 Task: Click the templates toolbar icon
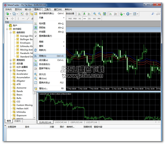click(135, 14)
